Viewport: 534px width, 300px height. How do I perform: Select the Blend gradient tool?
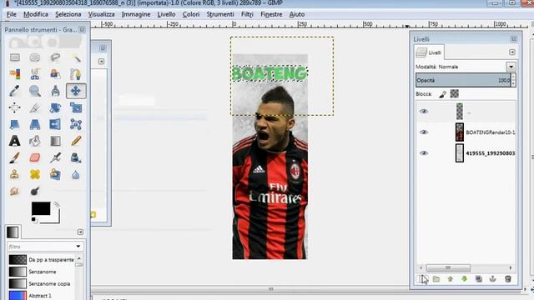[x=55, y=141]
